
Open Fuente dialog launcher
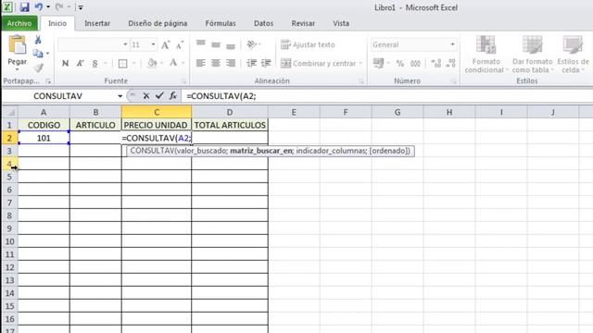tap(184, 81)
